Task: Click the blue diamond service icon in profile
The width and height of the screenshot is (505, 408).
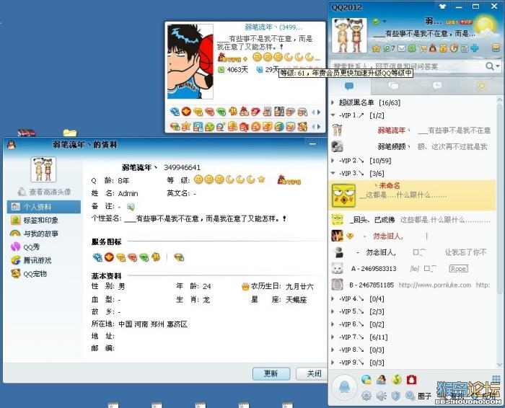Action: point(97,257)
